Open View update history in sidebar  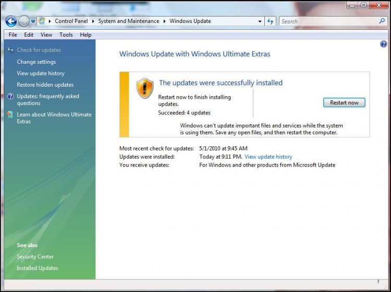point(41,74)
